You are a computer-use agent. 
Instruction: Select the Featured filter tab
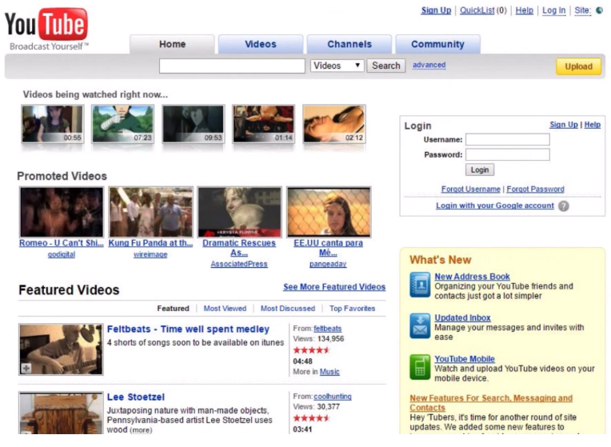[x=173, y=309]
